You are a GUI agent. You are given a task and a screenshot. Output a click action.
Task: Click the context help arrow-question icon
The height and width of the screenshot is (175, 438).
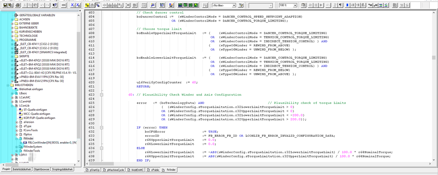(54, 5)
